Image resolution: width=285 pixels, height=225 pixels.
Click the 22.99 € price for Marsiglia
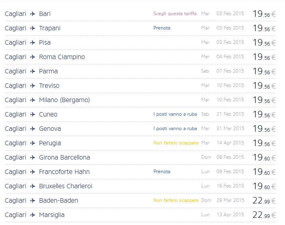point(264,215)
